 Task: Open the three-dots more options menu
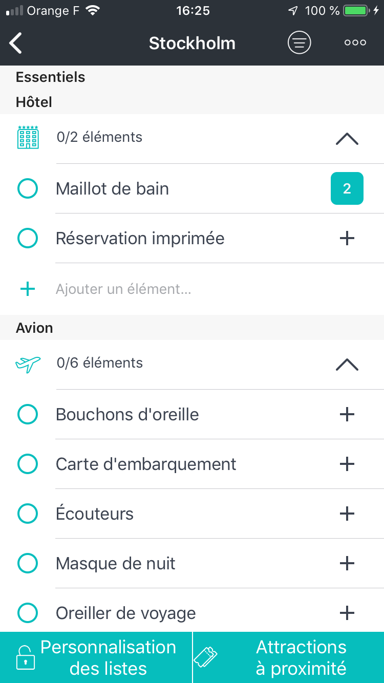pyautogui.click(x=355, y=43)
